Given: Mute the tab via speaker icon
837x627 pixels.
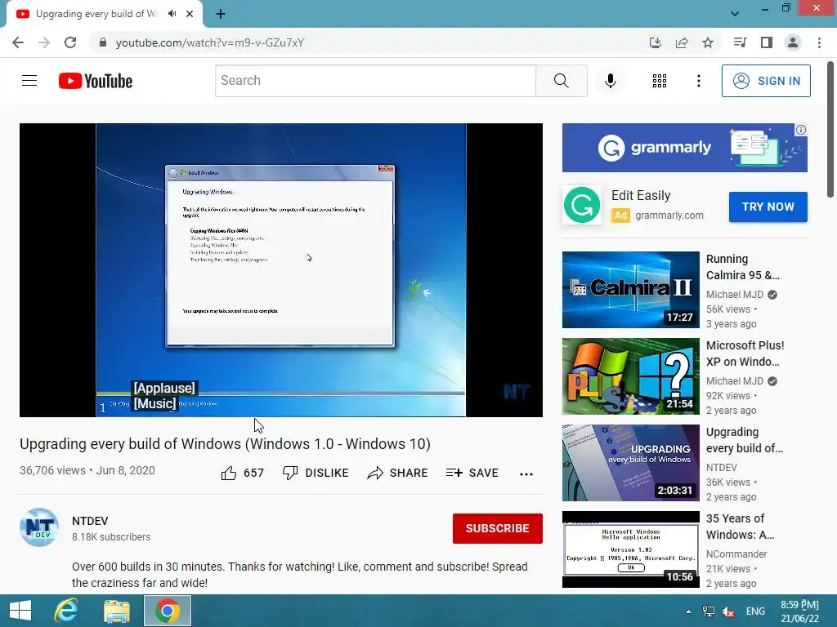Looking at the screenshot, I should click(172, 14).
